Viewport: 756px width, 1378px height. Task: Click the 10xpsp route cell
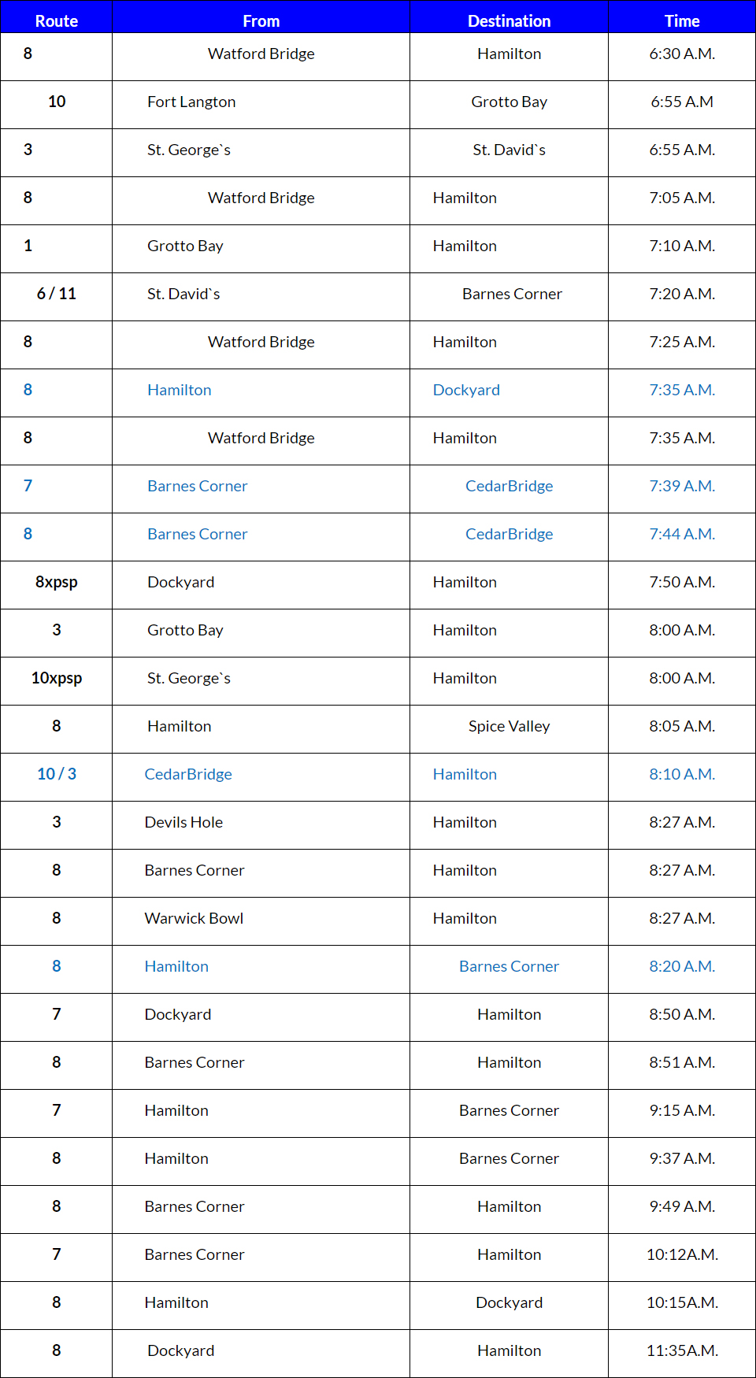[57, 678]
